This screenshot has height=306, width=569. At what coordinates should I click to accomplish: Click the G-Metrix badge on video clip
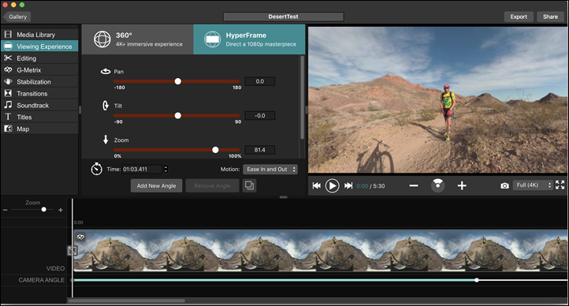[x=80, y=237]
